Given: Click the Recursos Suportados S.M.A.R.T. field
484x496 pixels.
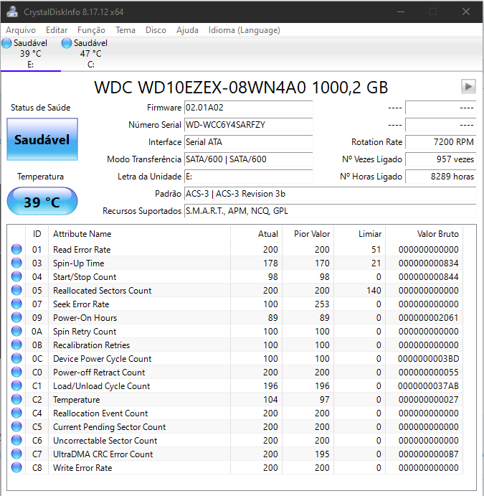Looking at the screenshot, I should click(330, 210).
